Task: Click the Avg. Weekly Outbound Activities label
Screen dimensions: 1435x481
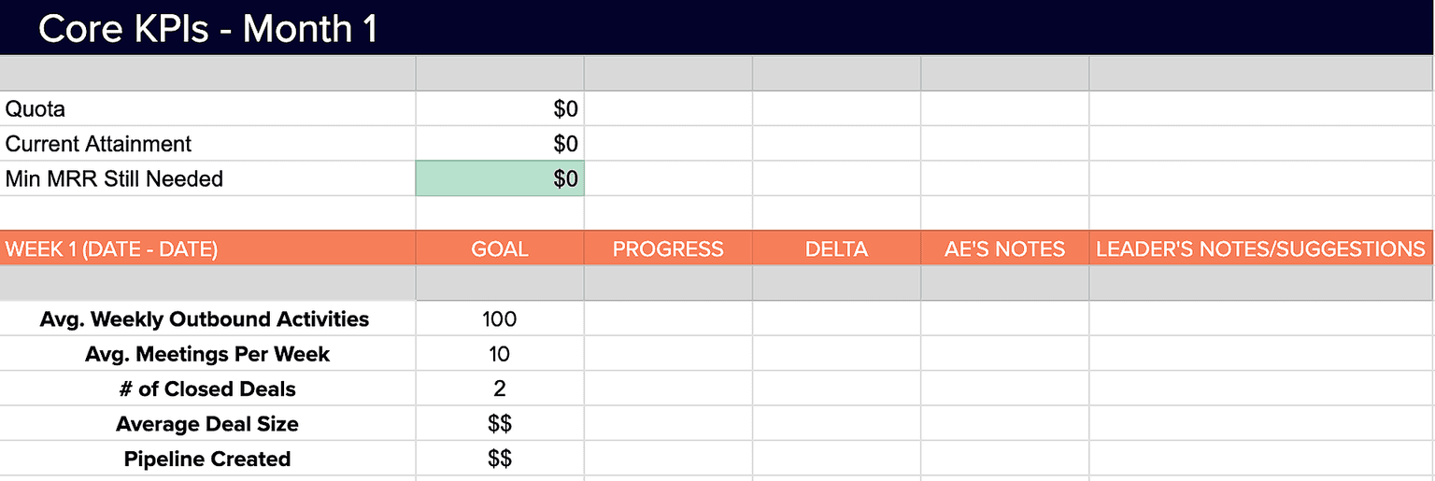Action: coord(204,318)
